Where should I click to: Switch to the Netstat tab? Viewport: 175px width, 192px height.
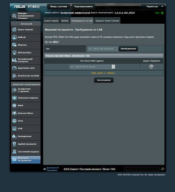tap(65, 21)
